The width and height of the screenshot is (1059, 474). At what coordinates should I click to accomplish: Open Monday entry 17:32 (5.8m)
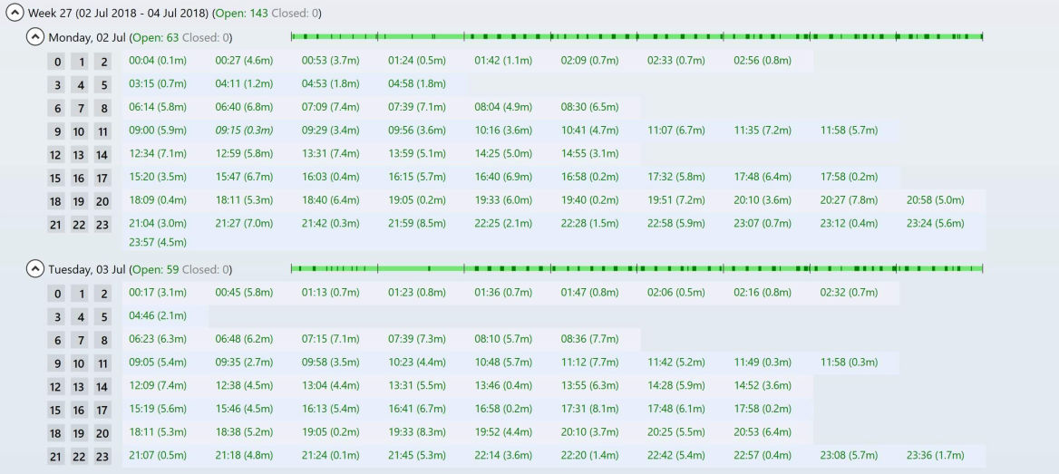pos(676,177)
